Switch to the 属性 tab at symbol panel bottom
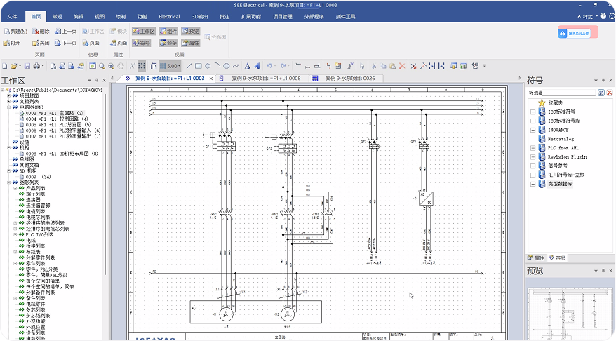Screen dimensions: 616x341 [536, 258]
